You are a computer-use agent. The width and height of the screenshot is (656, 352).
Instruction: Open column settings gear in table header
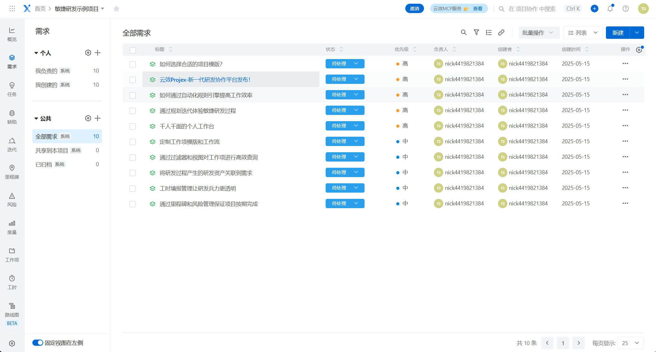[639, 50]
